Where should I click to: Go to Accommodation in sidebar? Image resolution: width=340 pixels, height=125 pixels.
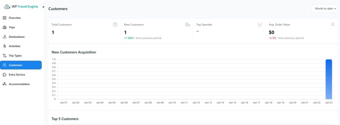[x=21, y=84]
